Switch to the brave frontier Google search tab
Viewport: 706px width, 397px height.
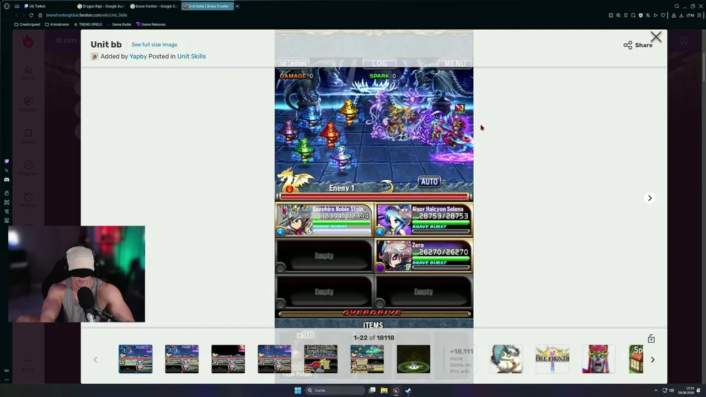pyautogui.click(x=154, y=6)
